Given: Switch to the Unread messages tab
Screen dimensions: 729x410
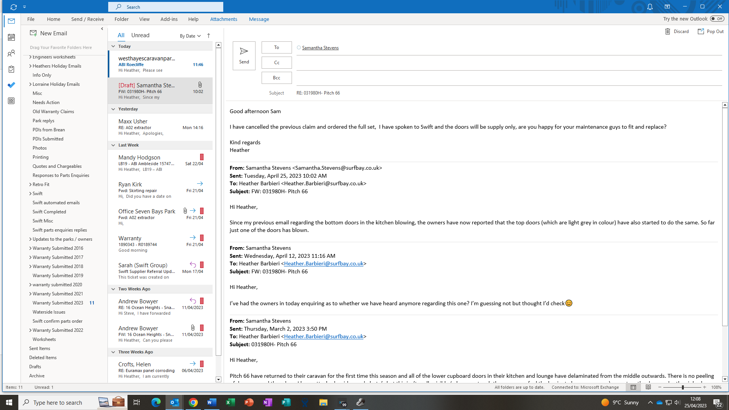Looking at the screenshot, I should (140, 35).
